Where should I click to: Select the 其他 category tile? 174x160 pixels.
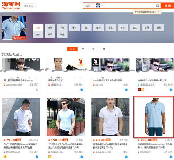point(62,34)
